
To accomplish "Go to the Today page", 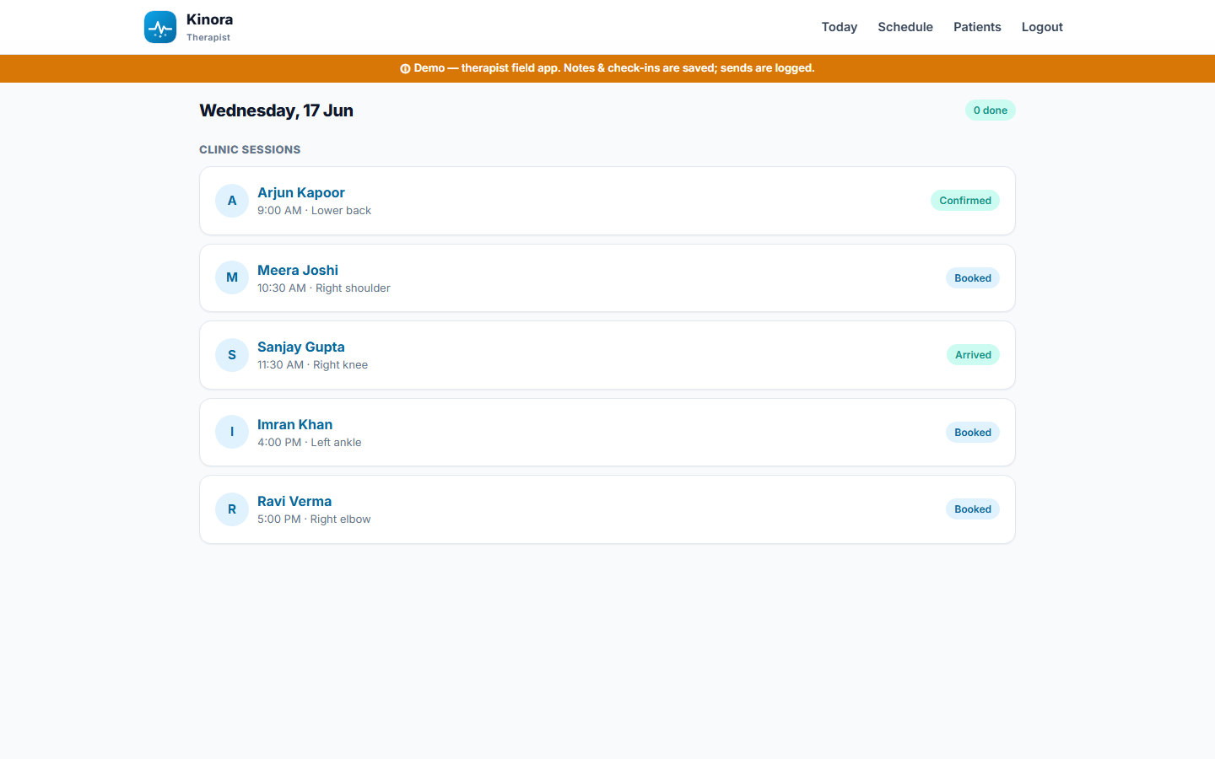I will (x=840, y=27).
